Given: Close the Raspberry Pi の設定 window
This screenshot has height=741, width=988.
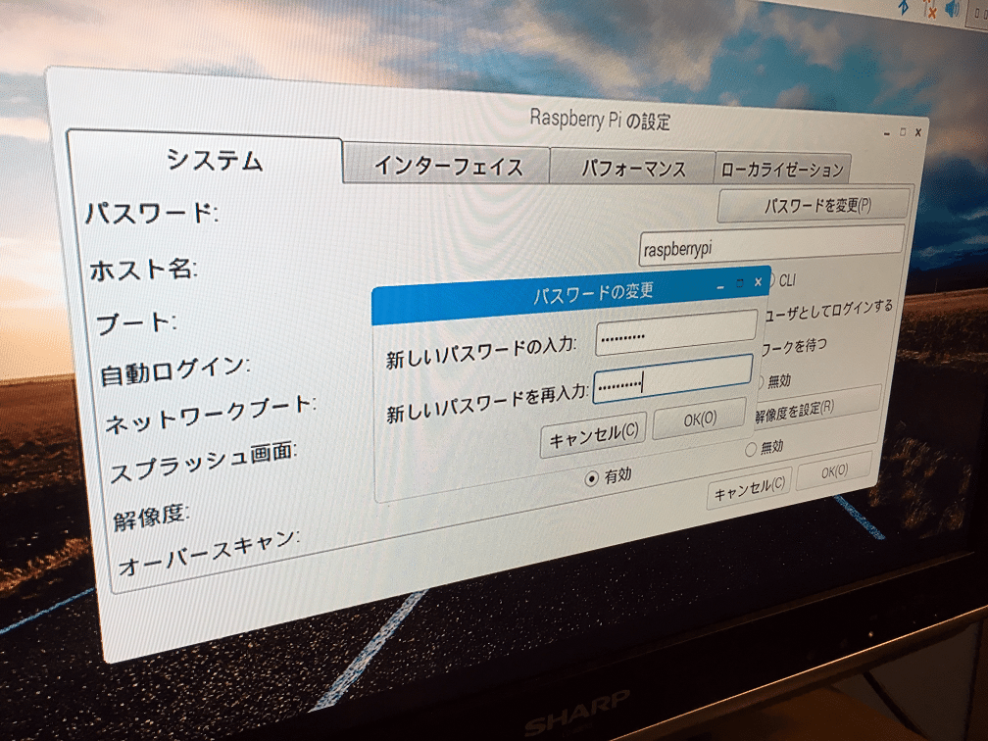Looking at the screenshot, I should [x=918, y=132].
